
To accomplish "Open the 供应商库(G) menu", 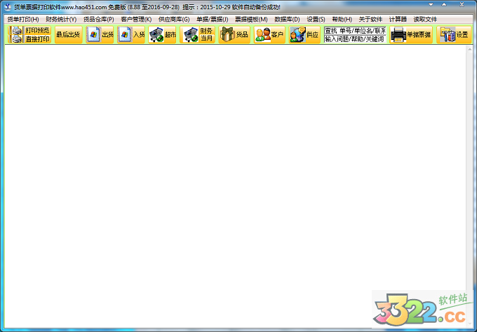I will point(174,19).
